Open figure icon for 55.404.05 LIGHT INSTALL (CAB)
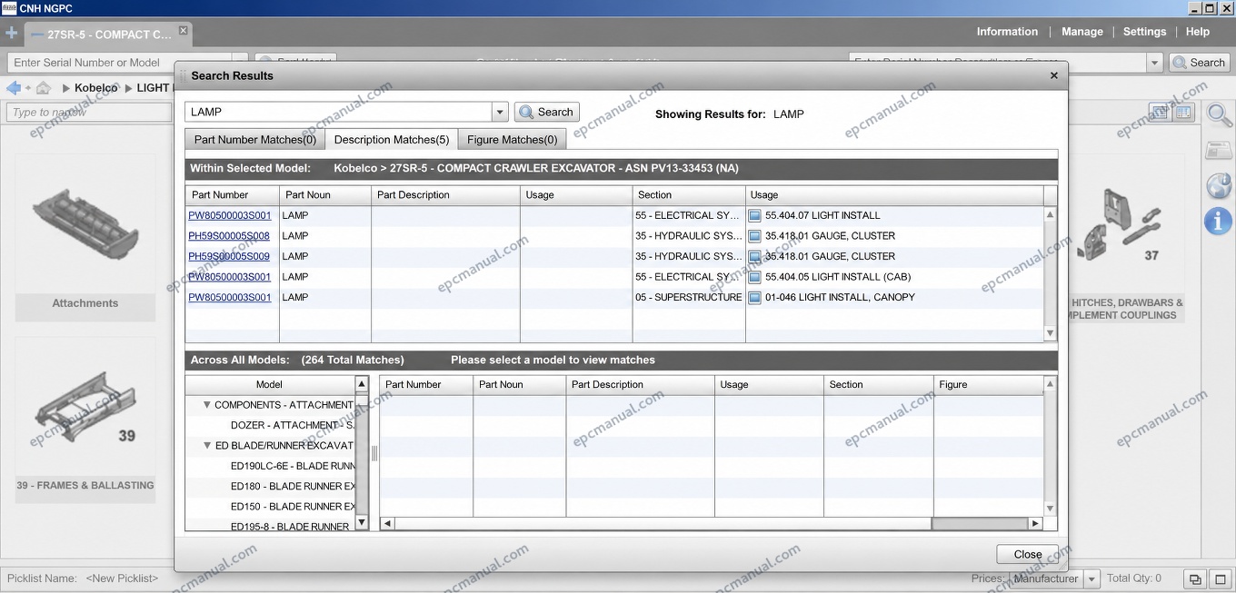This screenshot has width=1236, height=593. pyautogui.click(x=754, y=276)
